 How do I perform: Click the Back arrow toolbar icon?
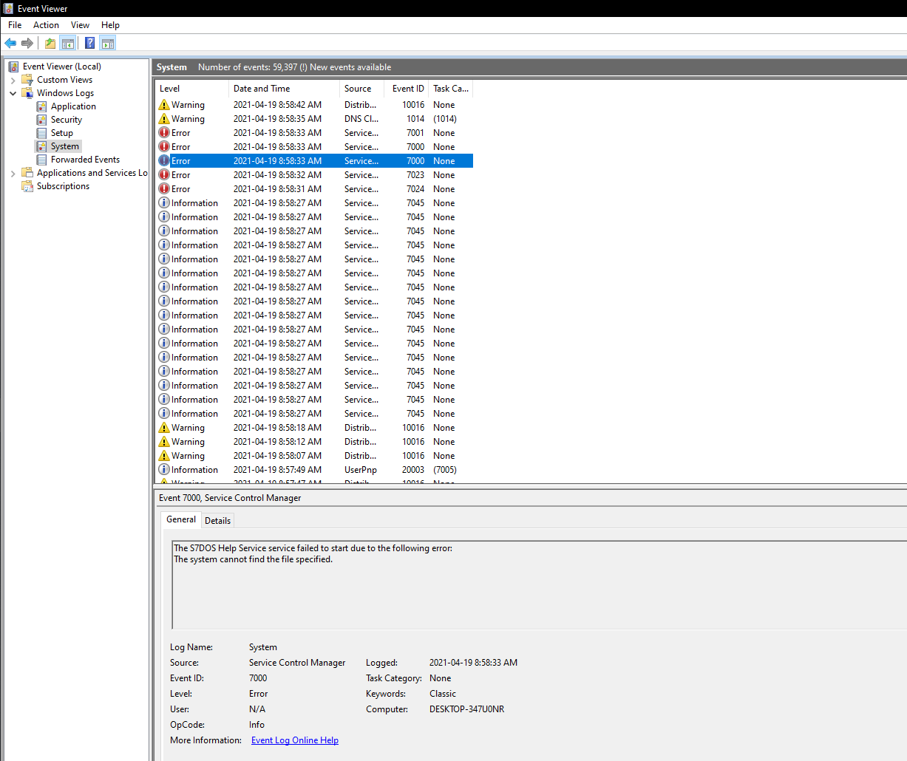tap(10, 43)
